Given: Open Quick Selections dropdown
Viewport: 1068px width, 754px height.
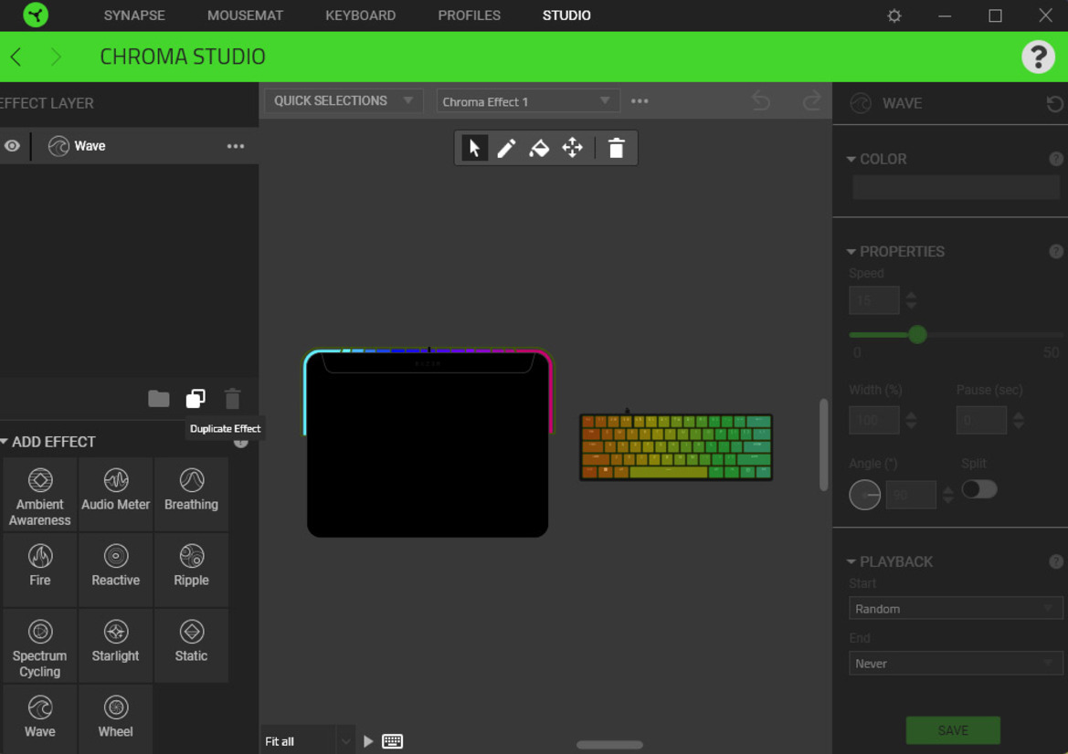Looking at the screenshot, I should [x=344, y=100].
